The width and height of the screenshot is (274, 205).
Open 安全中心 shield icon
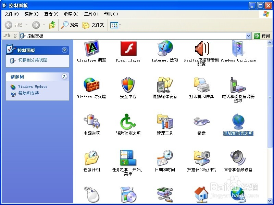[128, 85]
